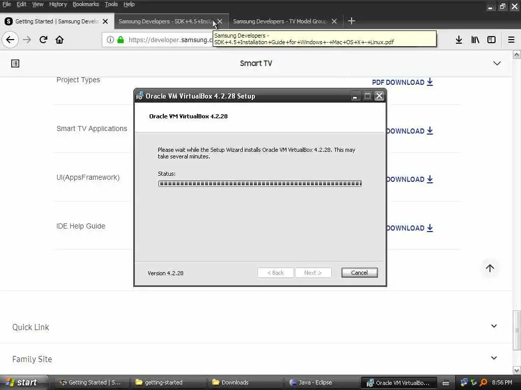This screenshot has height=390, width=521.
Task: Click the scroll-to-top arrow button
Action: tap(490, 268)
